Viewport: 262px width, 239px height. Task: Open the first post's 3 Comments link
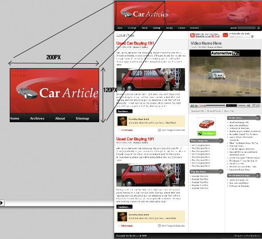127,130
